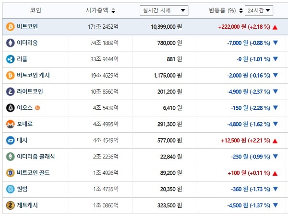Image resolution: width=288 pixels, height=215 pixels.
Task: Open the 이더리움 coin link
Action: click(x=27, y=43)
